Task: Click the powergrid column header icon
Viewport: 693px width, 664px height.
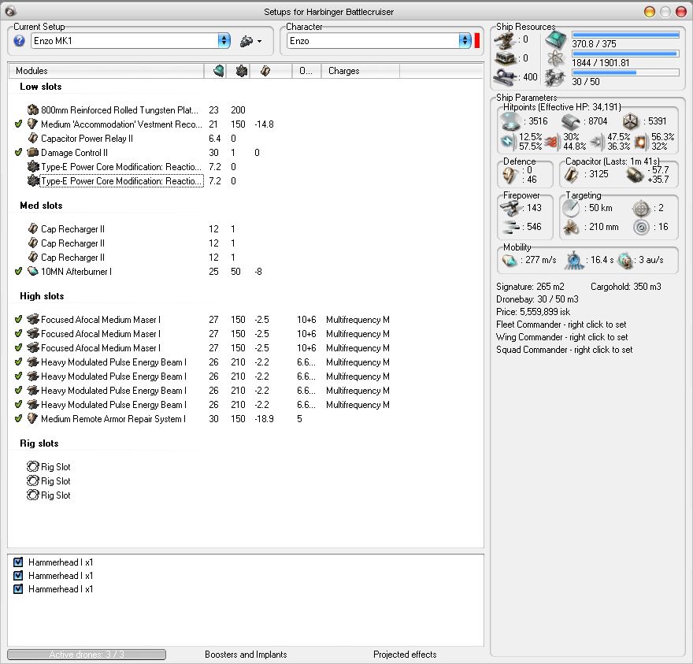Action: click(241, 71)
